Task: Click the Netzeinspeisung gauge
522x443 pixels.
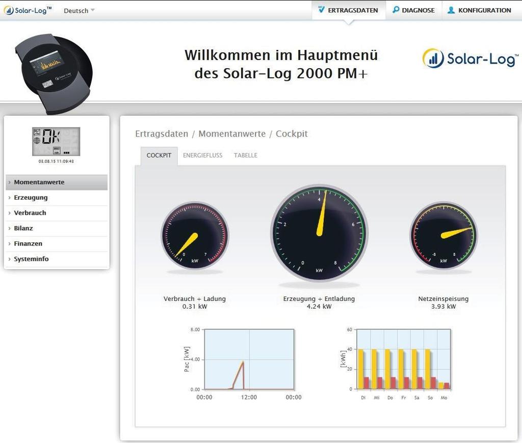Action: (x=444, y=235)
